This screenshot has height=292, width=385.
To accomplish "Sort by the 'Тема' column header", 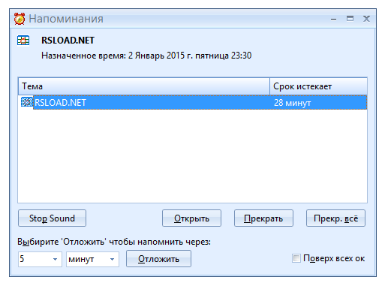I will (x=144, y=86).
